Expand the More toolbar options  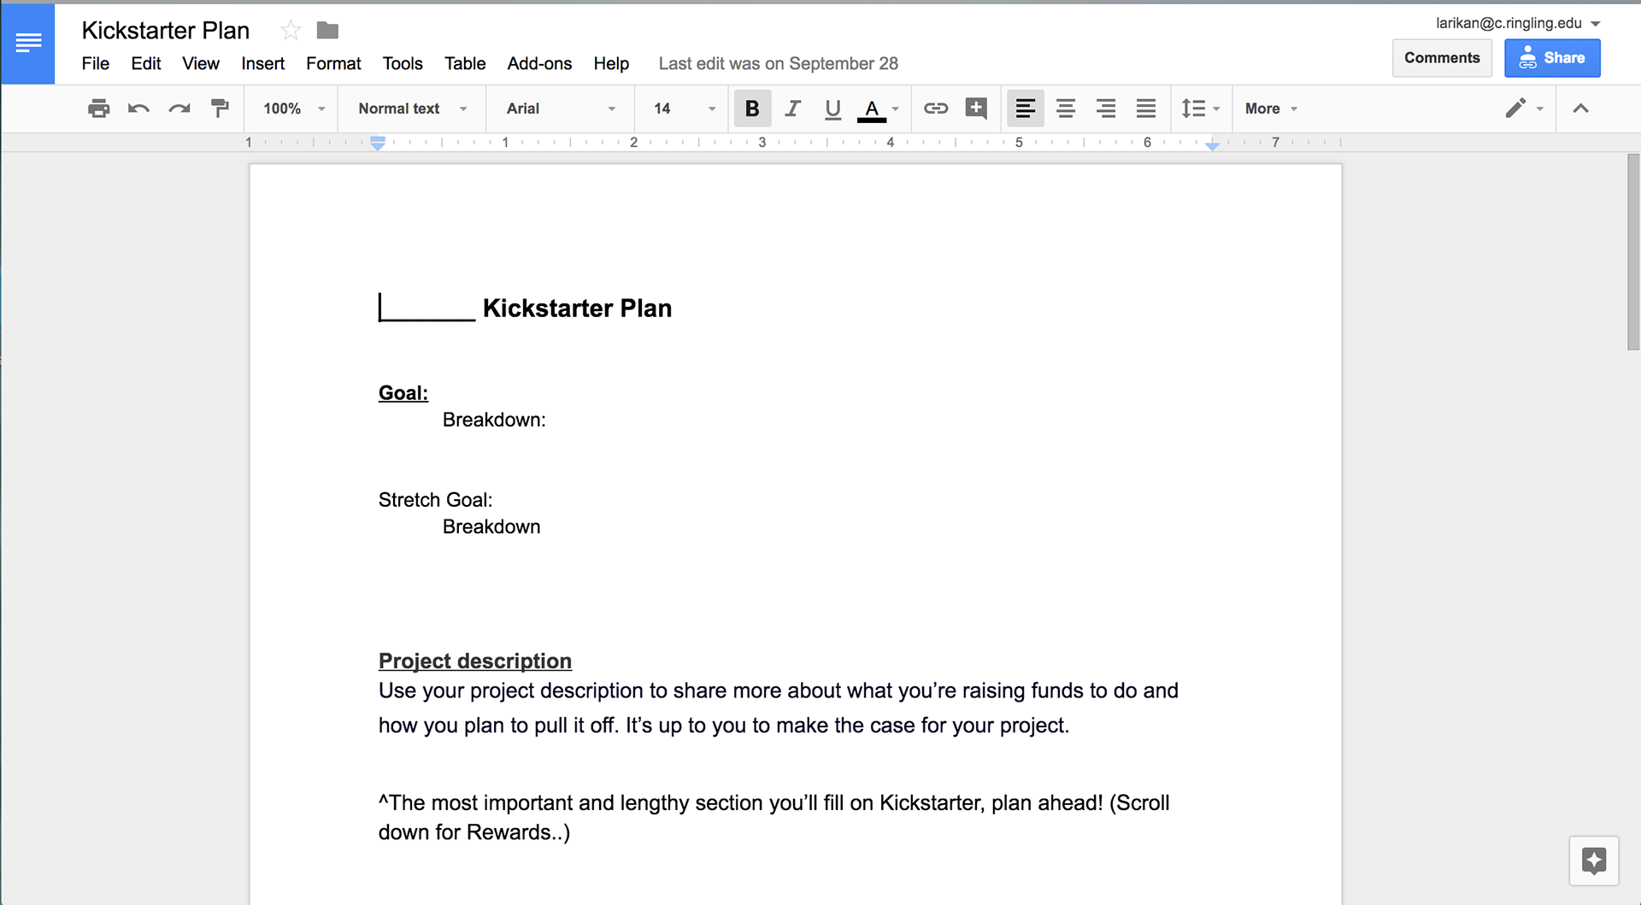(x=1271, y=109)
